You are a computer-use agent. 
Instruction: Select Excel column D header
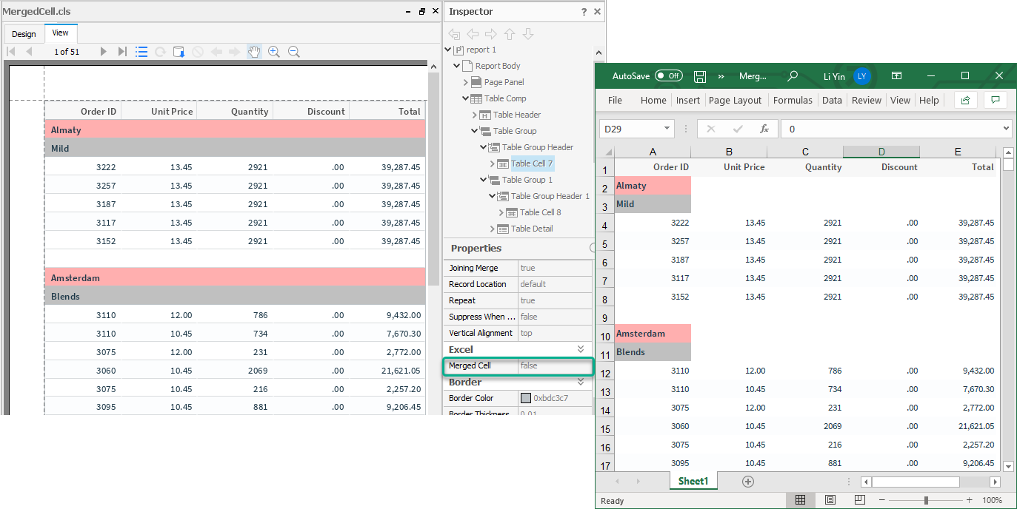(x=881, y=152)
